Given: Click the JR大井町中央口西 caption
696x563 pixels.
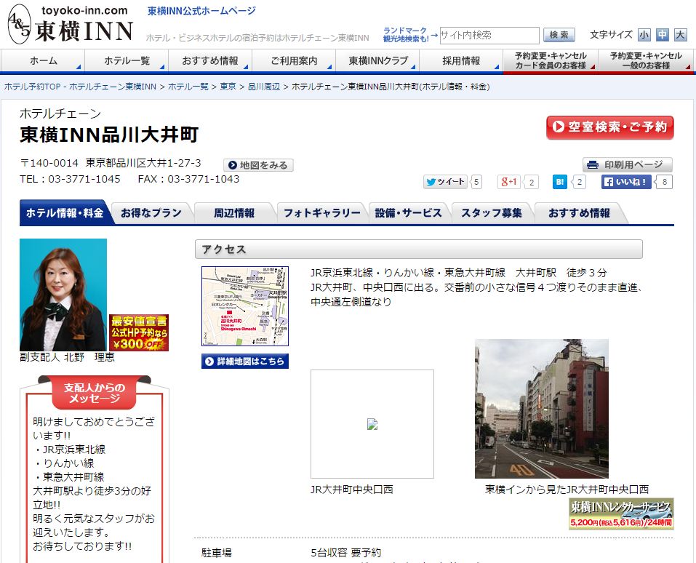Looking at the screenshot, I should coord(352,490).
